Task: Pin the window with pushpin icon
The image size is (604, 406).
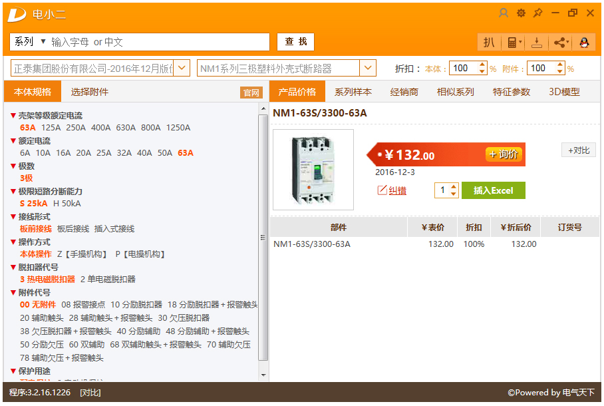Action: [537, 13]
